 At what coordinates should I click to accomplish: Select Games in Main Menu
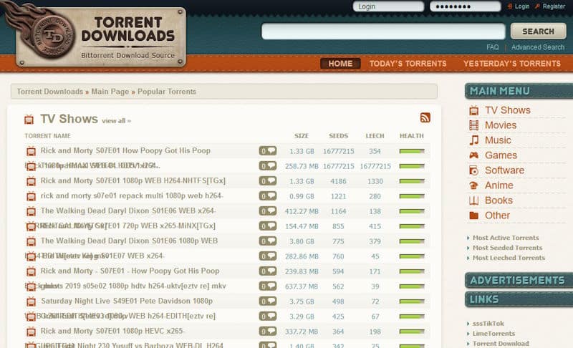[x=501, y=155]
